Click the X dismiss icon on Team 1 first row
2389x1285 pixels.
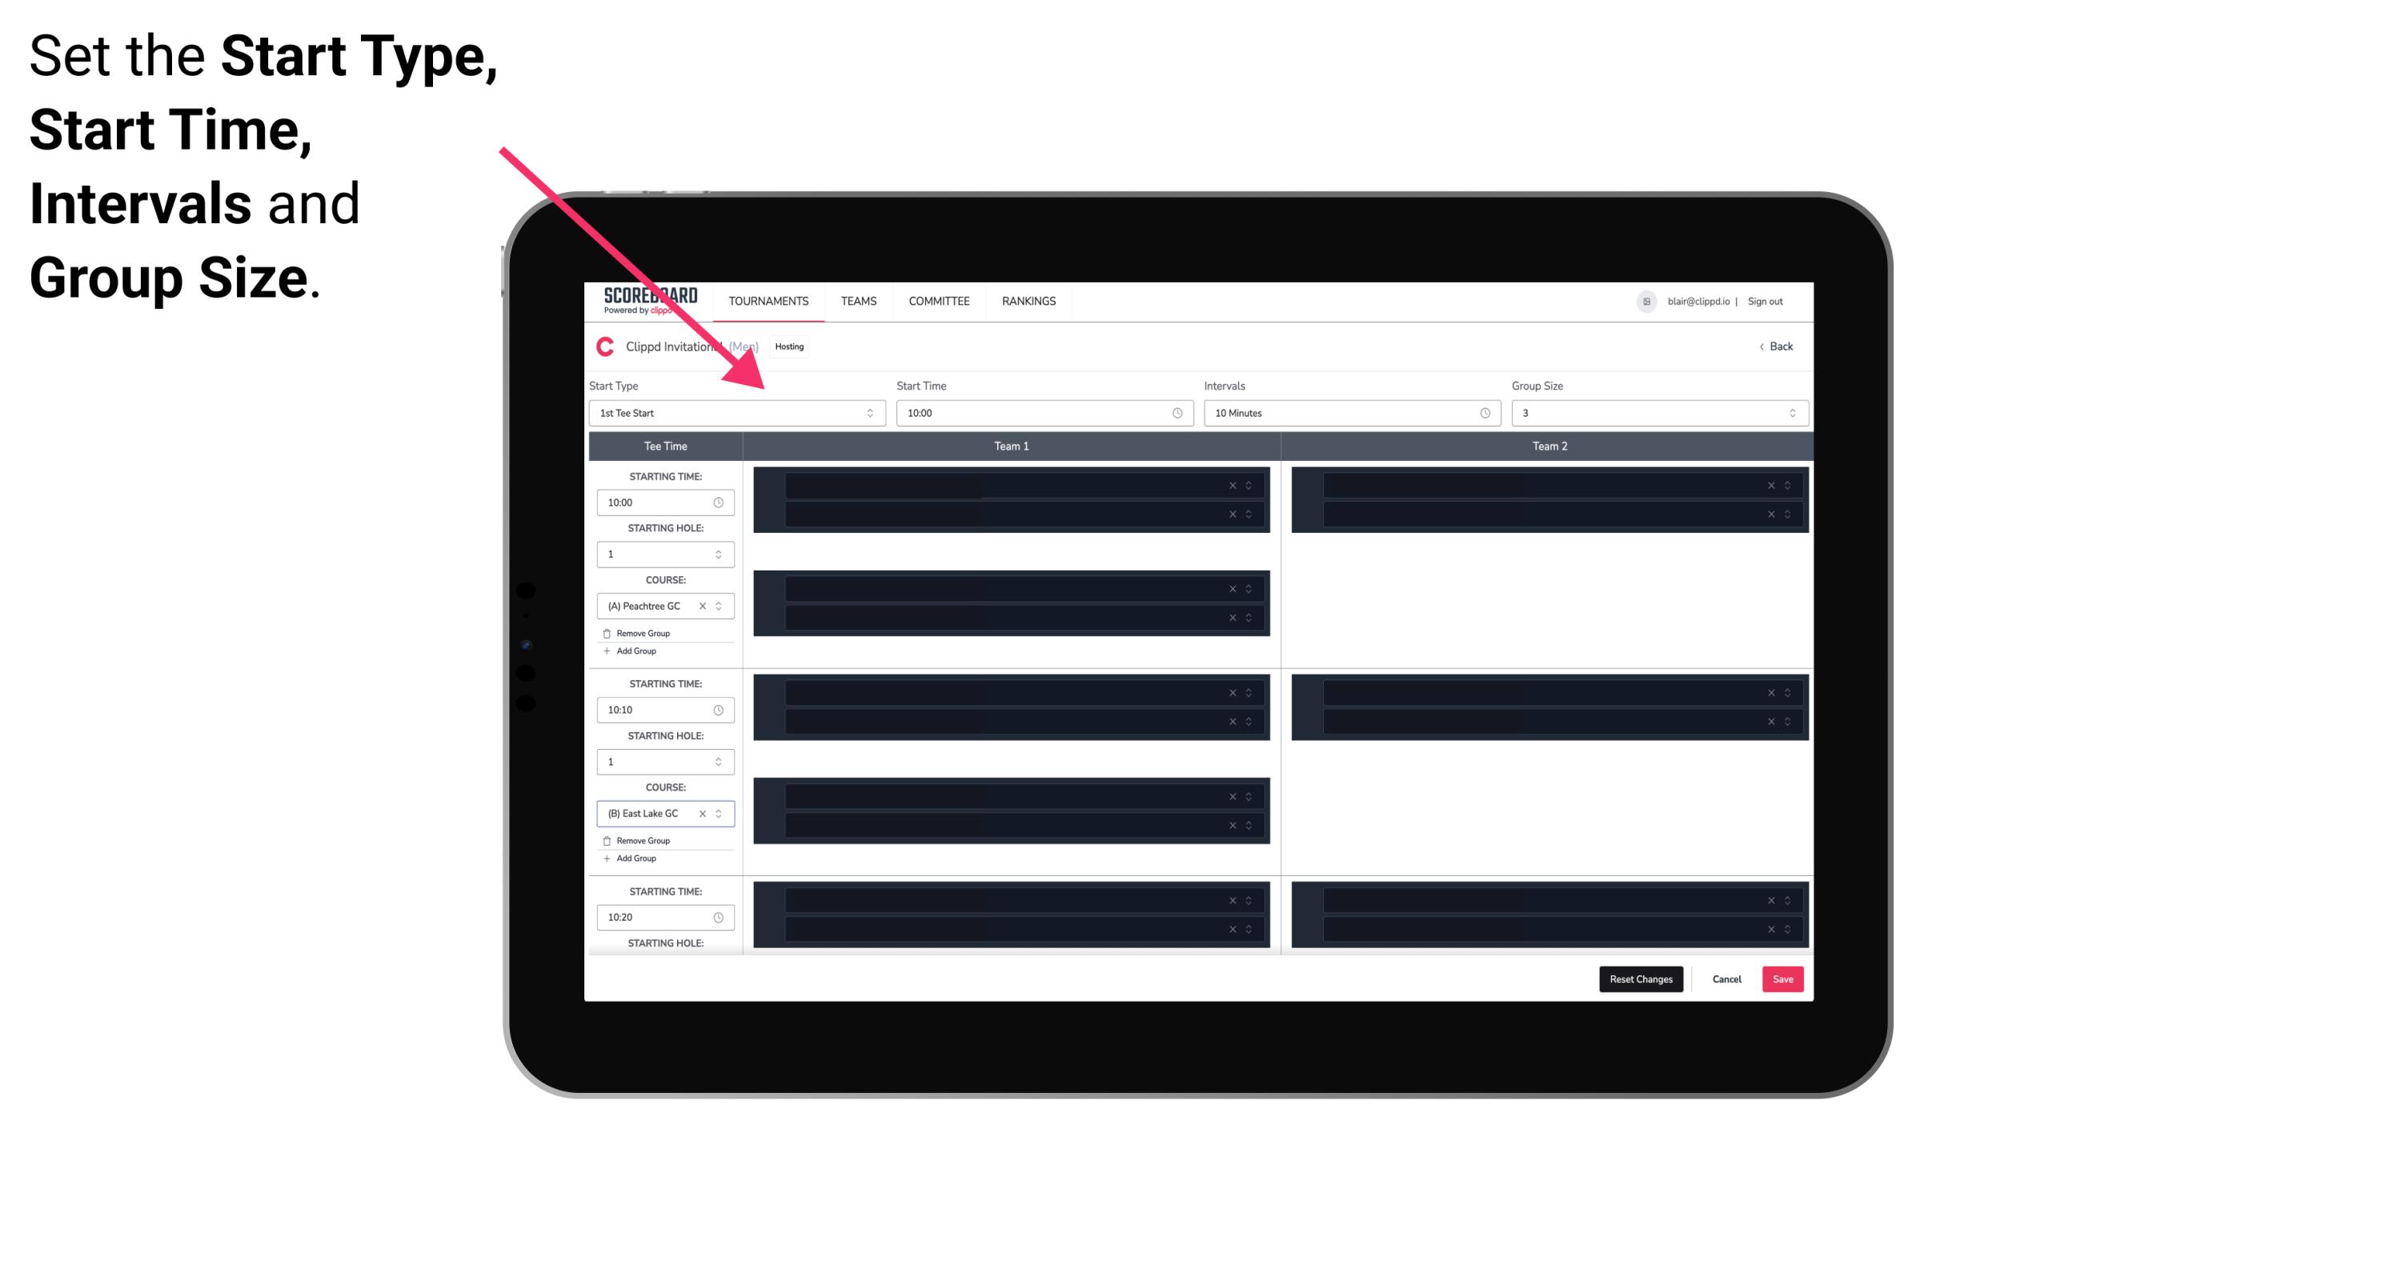click(x=1234, y=484)
